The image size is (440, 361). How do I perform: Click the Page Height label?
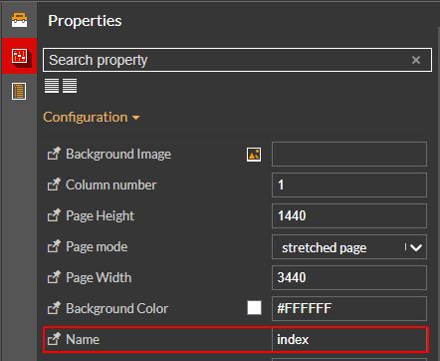pyautogui.click(x=101, y=215)
